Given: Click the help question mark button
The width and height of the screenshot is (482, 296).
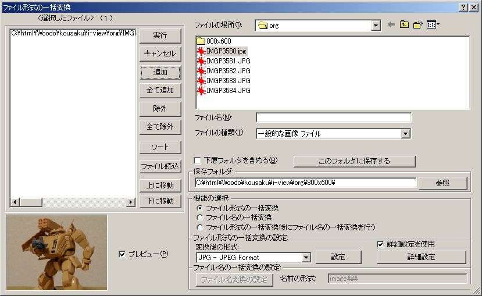Looking at the screenshot, I should click(x=463, y=7).
